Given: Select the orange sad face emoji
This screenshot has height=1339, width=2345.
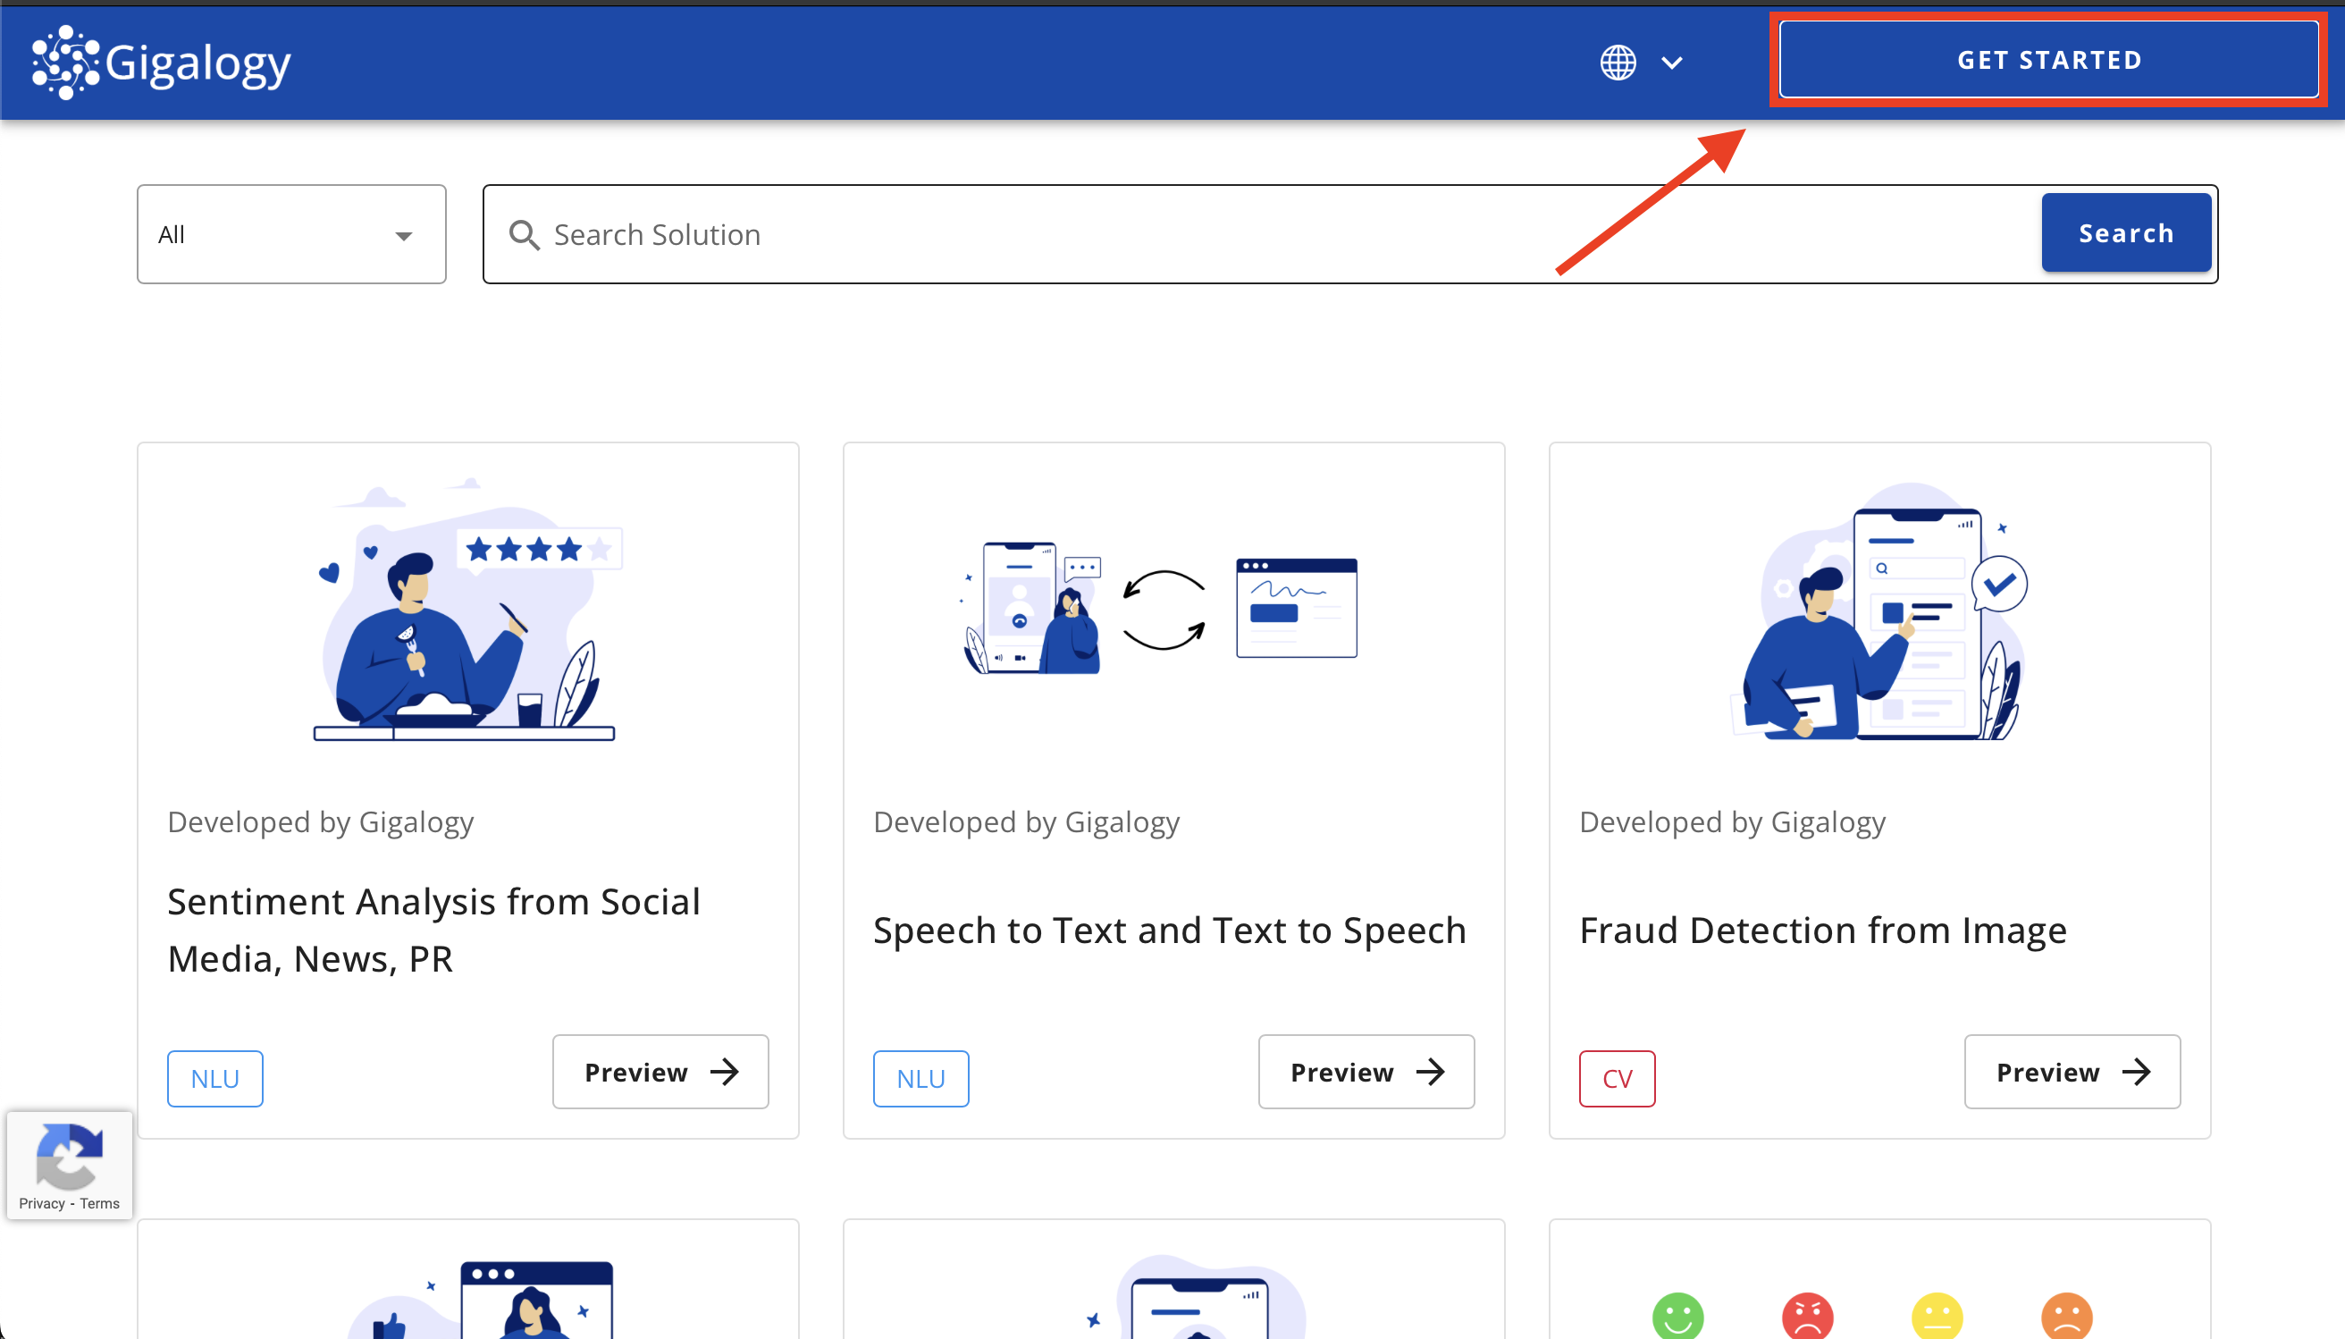Looking at the screenshot, I should pyautogui.click(x=2068, y=1317).
